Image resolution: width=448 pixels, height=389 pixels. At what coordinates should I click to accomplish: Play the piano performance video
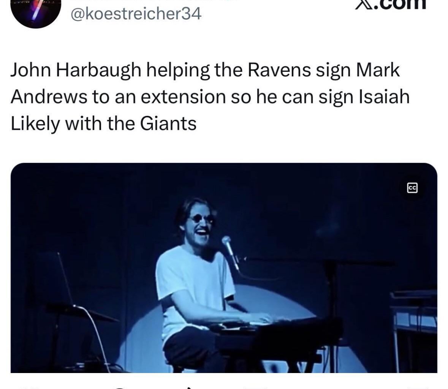pos(224,268)
